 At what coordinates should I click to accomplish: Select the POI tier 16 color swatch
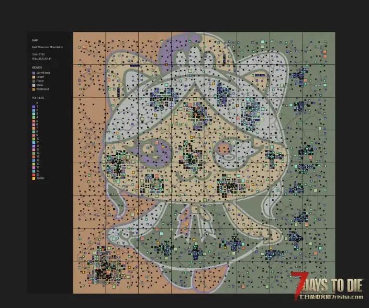33,161
